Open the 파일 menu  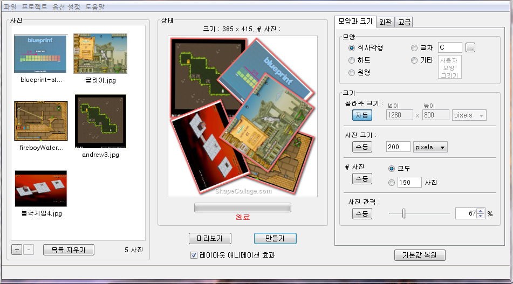[x=10, y=7]
